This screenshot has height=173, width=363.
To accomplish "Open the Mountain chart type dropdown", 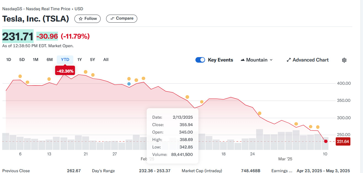I will pos(257,60).
